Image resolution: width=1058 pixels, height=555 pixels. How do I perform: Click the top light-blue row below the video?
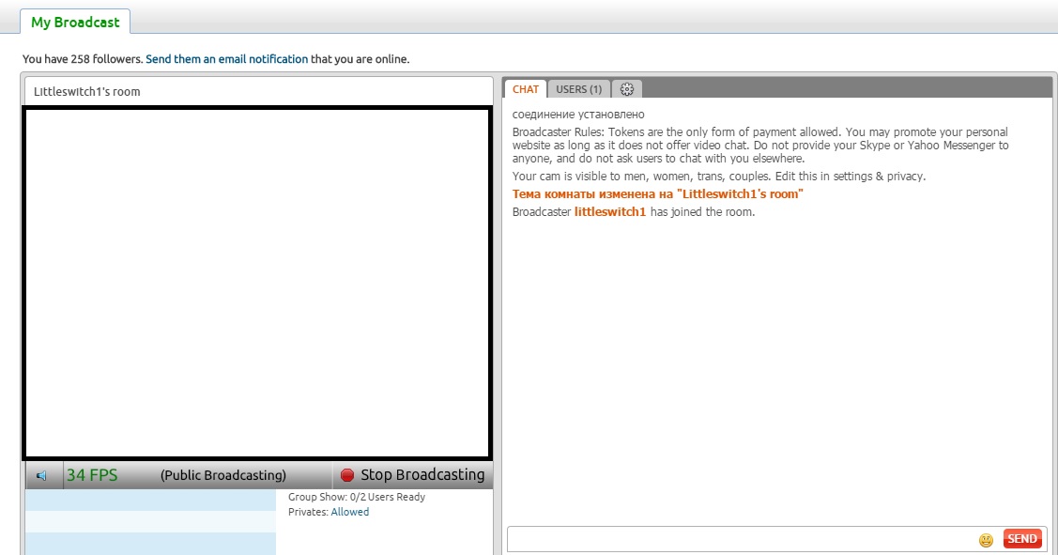(150, 501)
